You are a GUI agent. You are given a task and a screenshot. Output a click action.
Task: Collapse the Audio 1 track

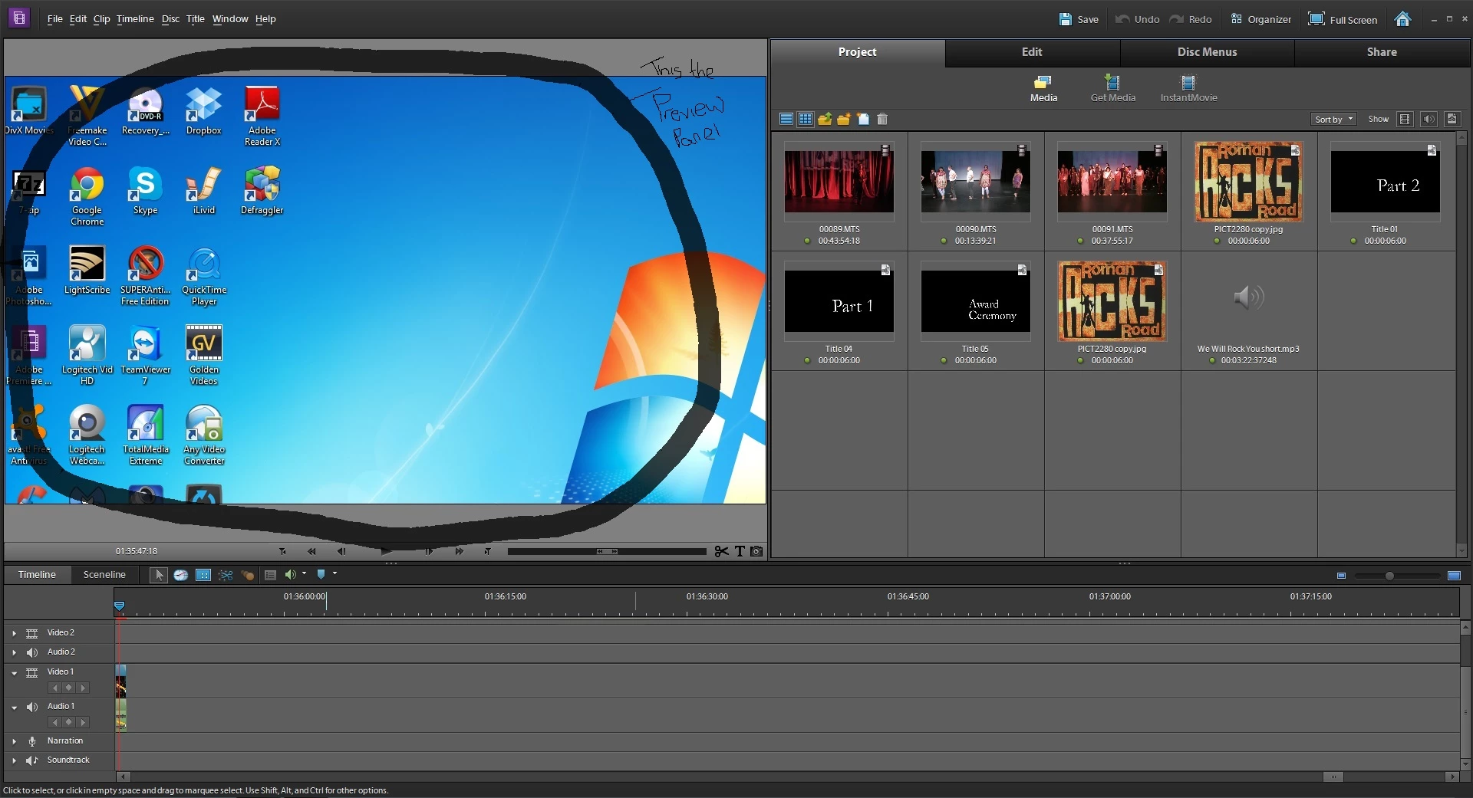[14, 708]
